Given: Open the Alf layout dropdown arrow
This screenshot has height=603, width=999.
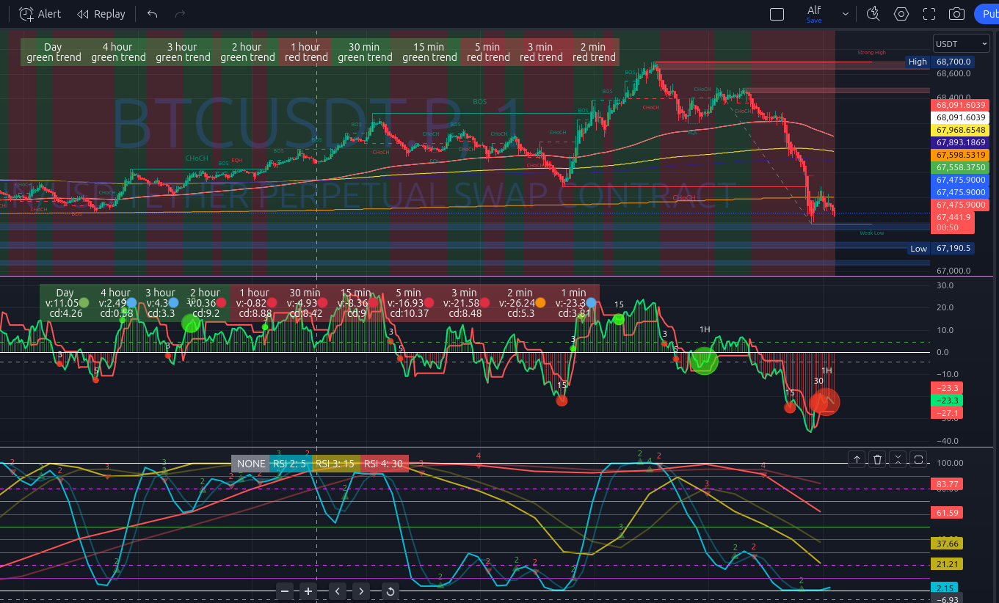Looking at the screenshot, I should (x=846, y=14).
